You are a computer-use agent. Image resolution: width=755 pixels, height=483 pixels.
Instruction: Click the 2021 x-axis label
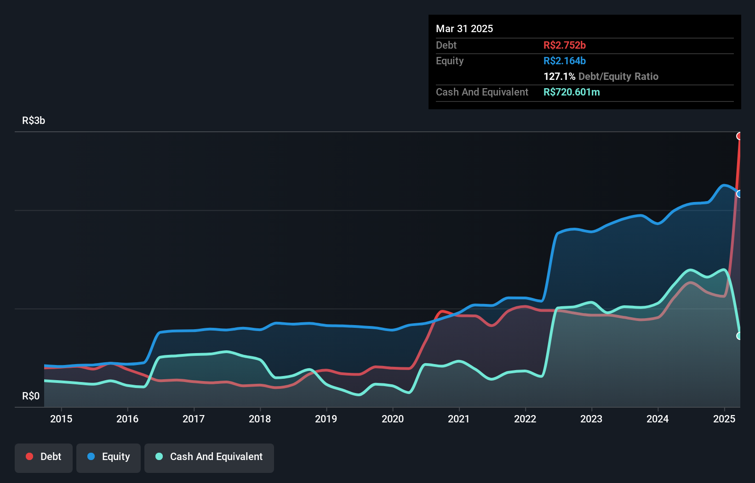(x=459, y=419)
